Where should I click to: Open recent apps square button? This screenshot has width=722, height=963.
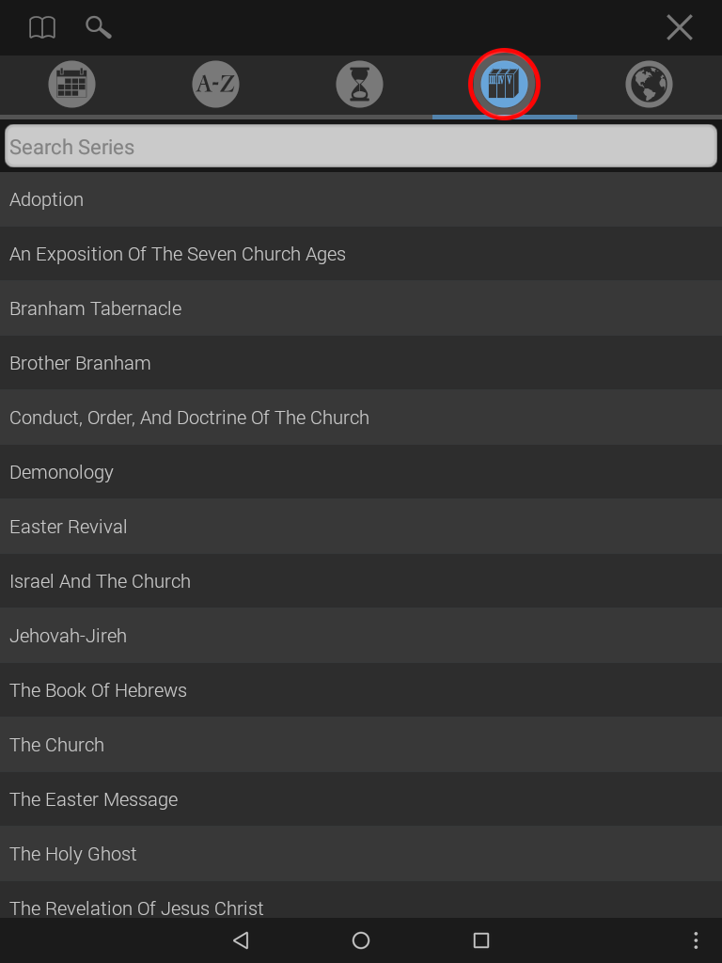tap(481, 940)
